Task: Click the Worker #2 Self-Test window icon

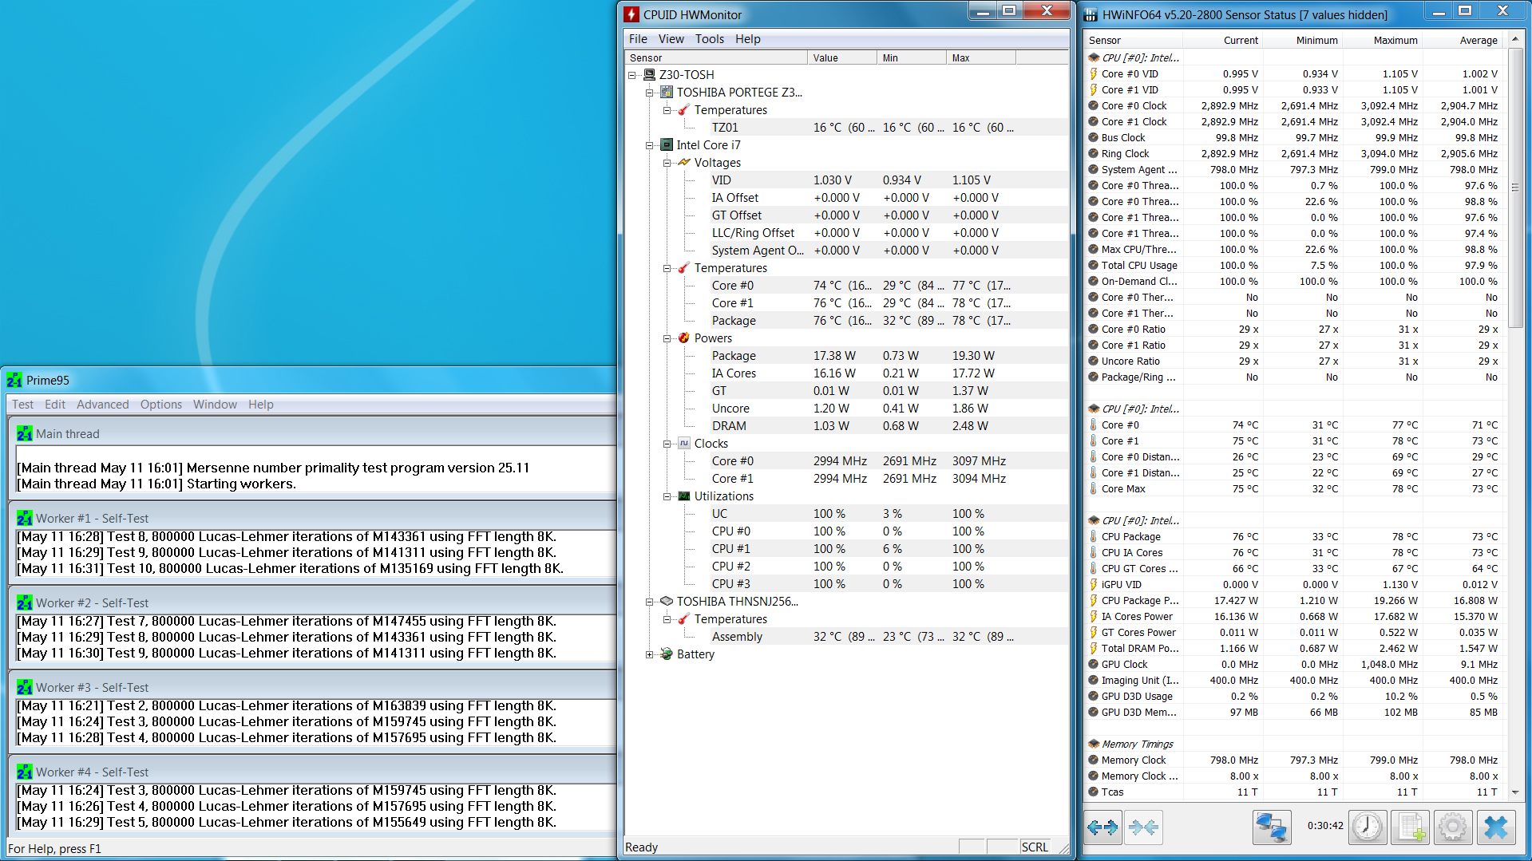Action: pyautogui.click(x=25, y=603)
